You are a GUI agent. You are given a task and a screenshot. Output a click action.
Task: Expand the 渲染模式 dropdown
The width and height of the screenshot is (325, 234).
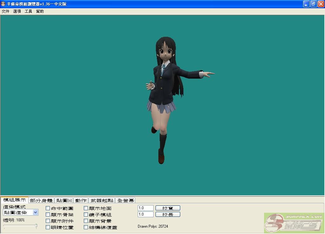(36, 212)
